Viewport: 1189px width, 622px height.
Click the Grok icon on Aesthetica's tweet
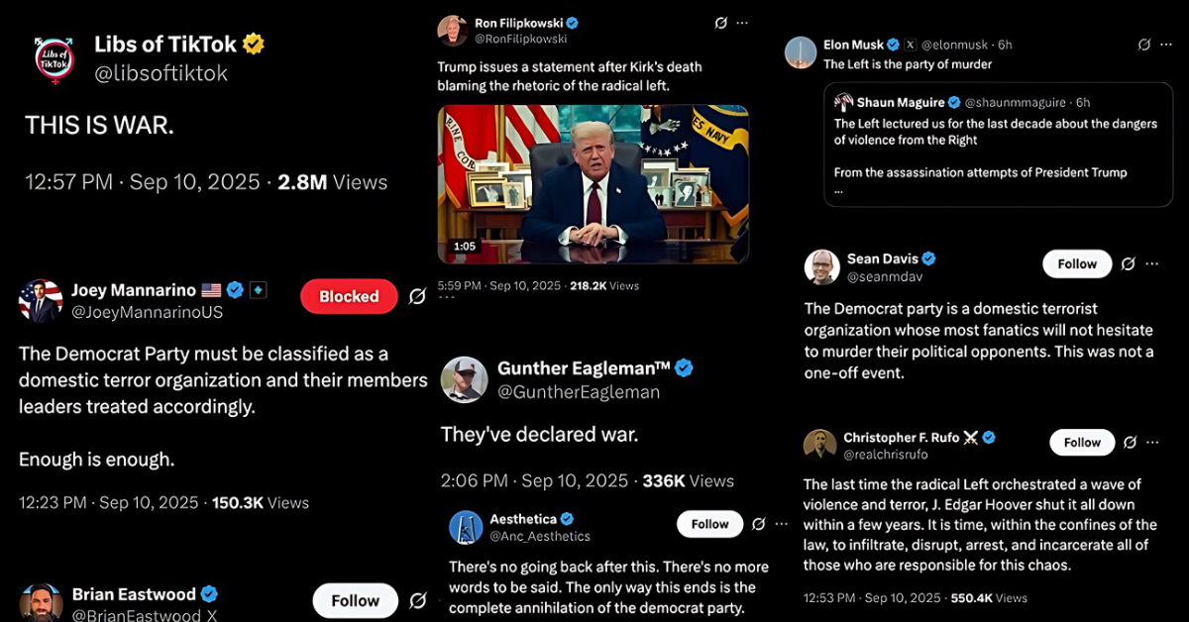759,524
